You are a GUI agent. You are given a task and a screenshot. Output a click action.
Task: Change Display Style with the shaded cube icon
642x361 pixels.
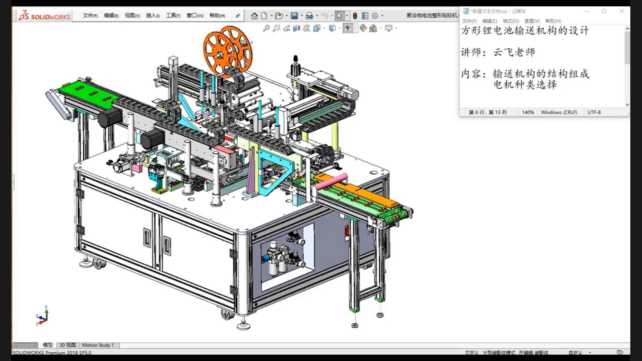tap(332, 28)
